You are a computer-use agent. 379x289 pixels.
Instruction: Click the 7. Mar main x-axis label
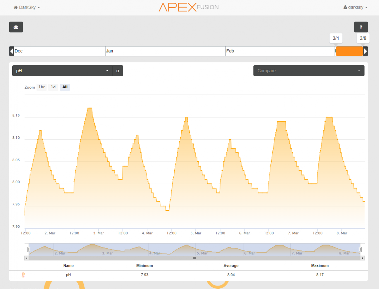coord(293,233)
